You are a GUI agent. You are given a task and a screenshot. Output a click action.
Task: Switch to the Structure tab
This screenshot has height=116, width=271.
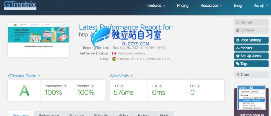coord(76,114)
